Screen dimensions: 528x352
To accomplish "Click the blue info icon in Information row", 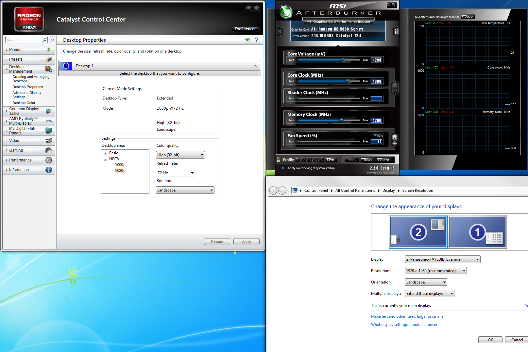I will click(49, 170).
